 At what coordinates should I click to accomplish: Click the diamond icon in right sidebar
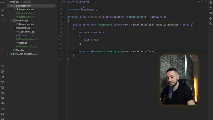[211, 18]
